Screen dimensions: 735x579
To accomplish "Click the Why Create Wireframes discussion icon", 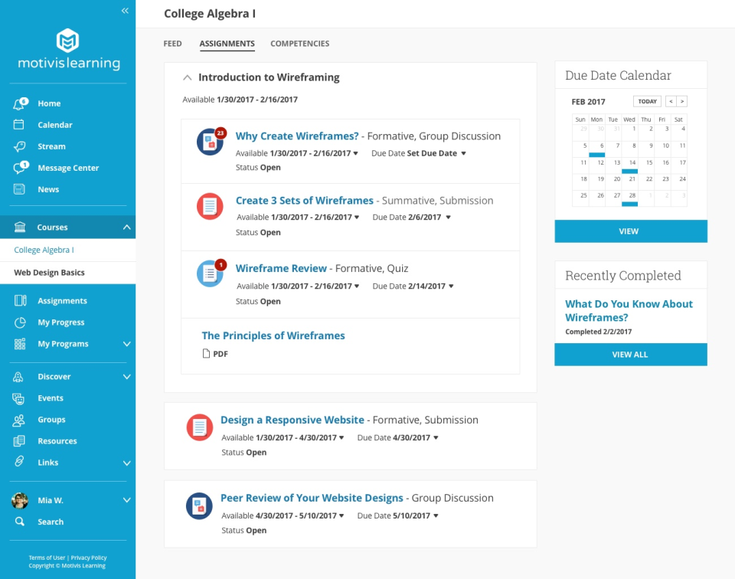I will (x=210, y=142).
